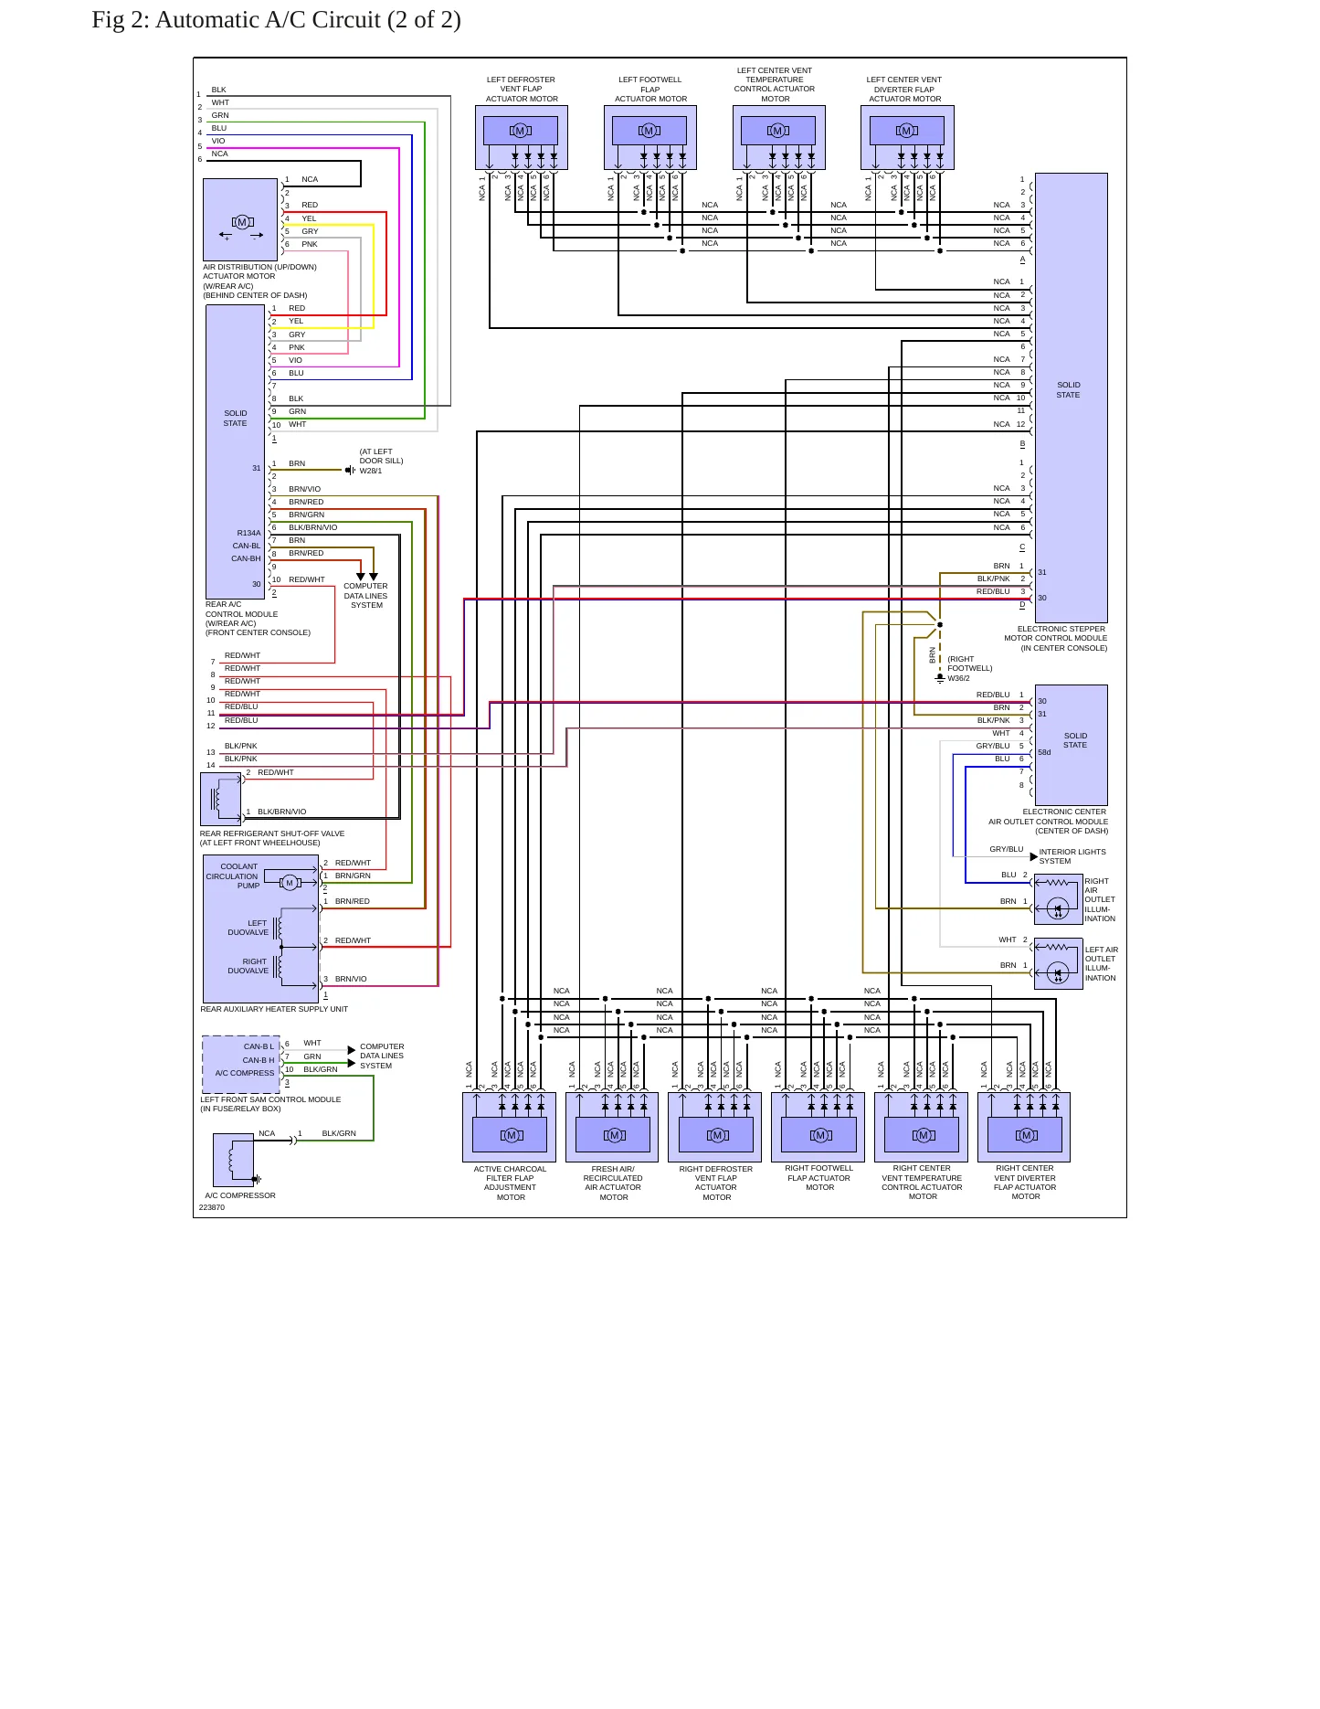
Task: Select the 'LEFT FOOTWELL FLAP ACTUATOR MOTOR' label
Action: tap(649, 89)
